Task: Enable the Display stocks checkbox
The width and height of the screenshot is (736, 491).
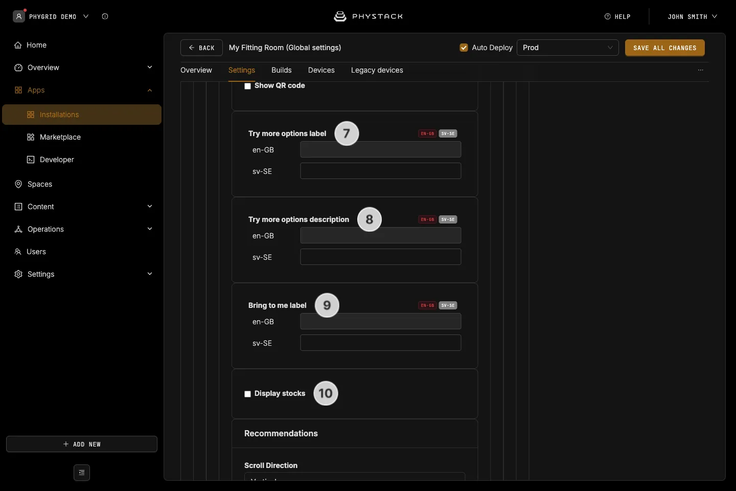Action: point(247,394)
